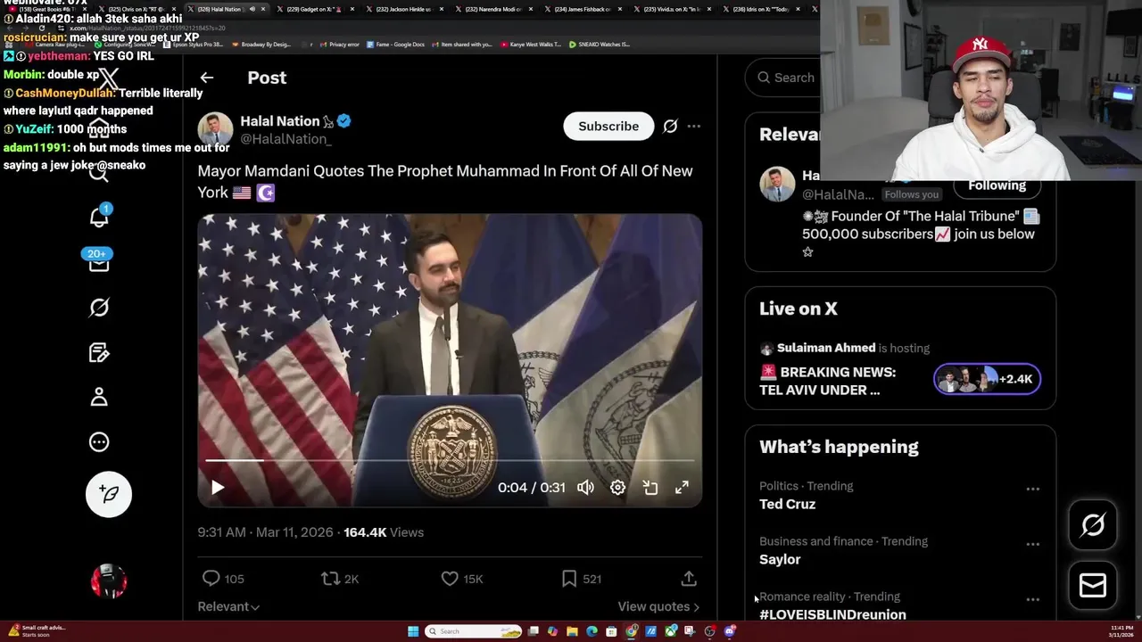Share the post via upload icon

(689, 579)
